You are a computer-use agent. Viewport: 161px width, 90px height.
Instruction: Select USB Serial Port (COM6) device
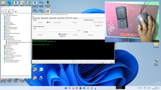pyautogui.click(x=13, y=44)
